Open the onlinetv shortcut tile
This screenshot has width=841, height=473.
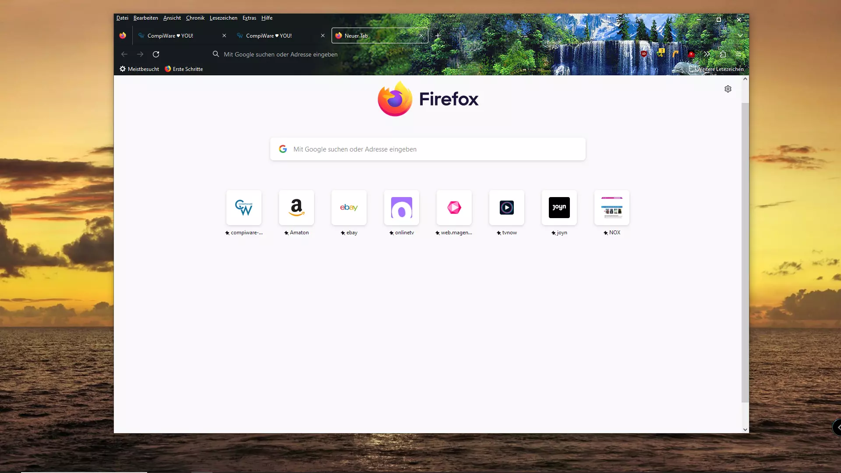click(x=402, y=208)
